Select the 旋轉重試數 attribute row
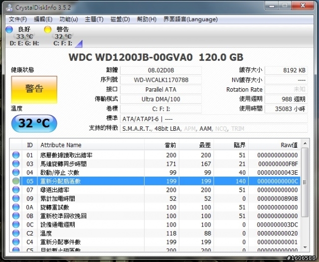 point(155,207)
